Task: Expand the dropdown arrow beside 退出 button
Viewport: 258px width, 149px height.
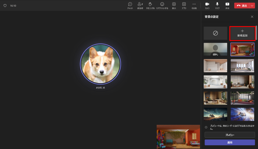Action: pyautogui.click(x=252, y=6)
